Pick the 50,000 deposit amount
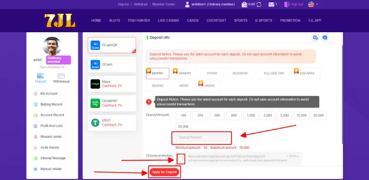 (183, 127)
